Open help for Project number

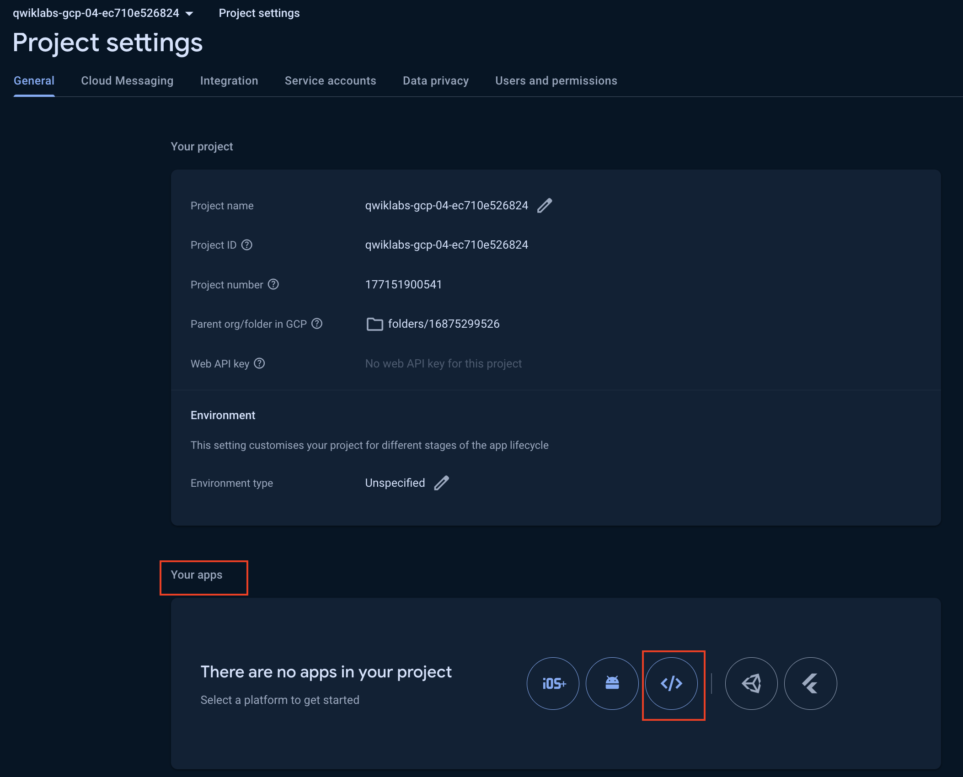tap(273, 284)
